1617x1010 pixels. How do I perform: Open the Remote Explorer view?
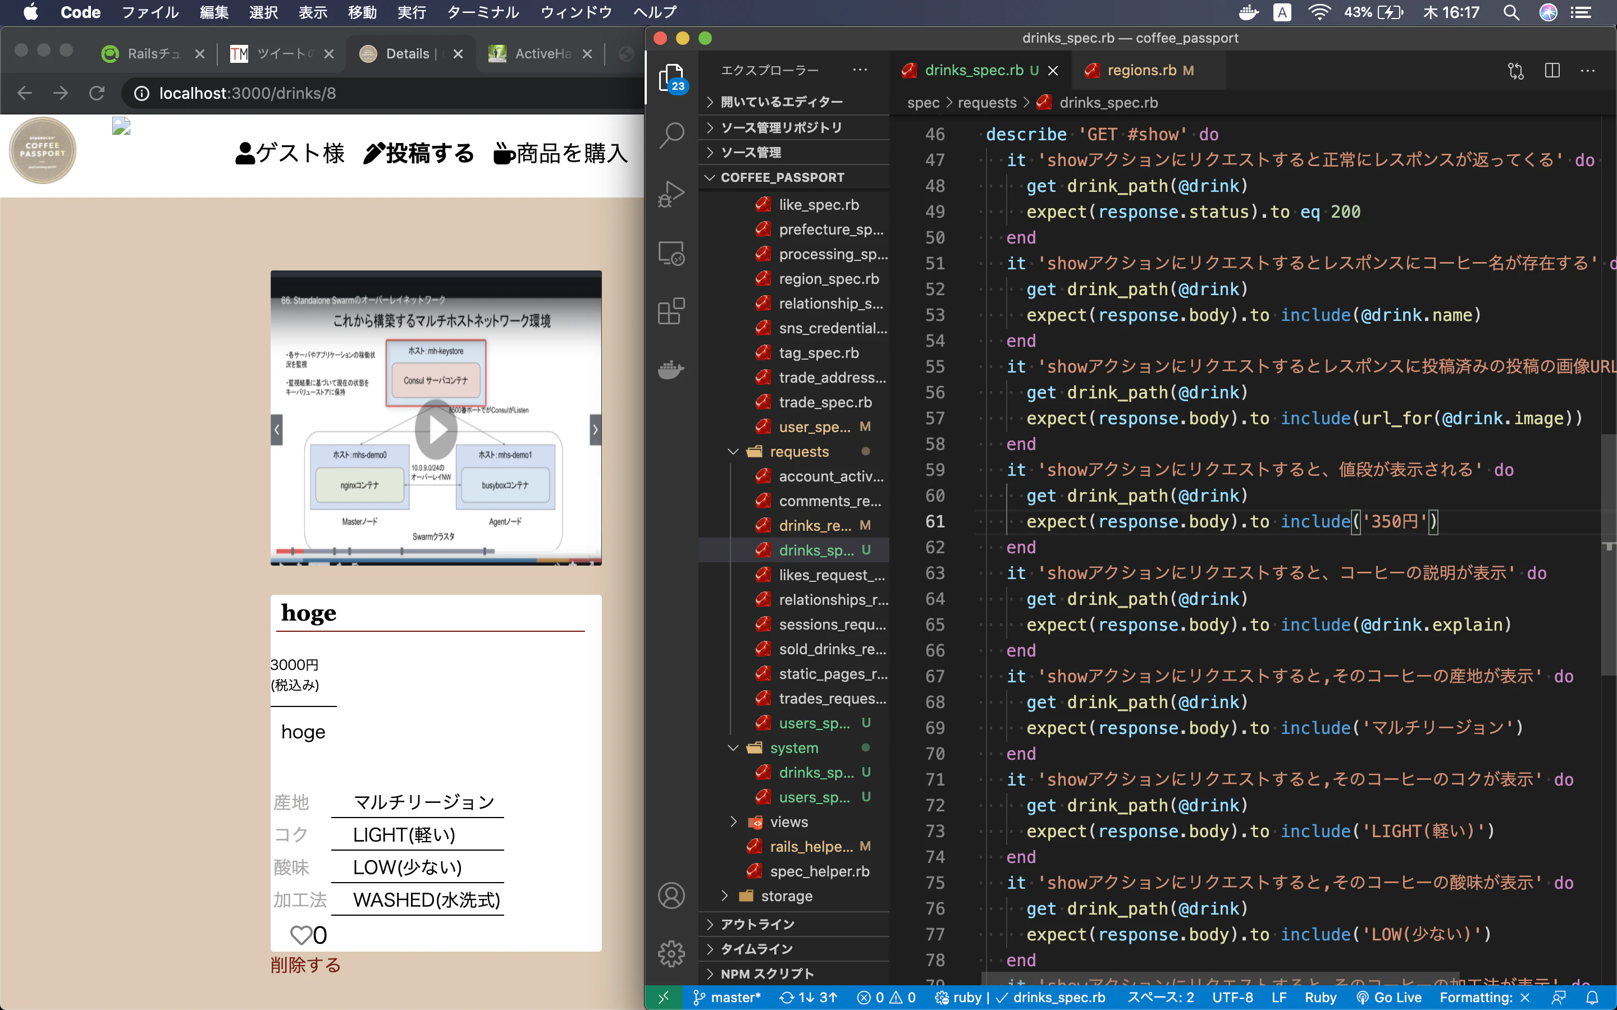pos(672,253)
